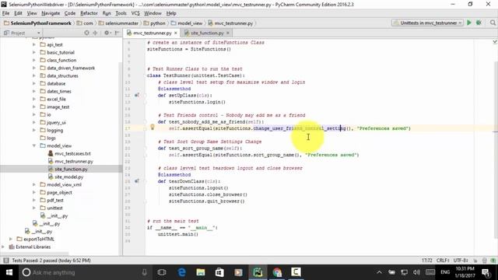Screen dimensions: 498x280
Task: Collapse the model_view folder
Action: (x=34, y=145)
